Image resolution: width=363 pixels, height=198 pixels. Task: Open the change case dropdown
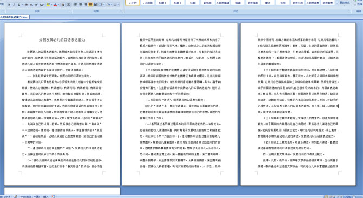click(42, 5)
